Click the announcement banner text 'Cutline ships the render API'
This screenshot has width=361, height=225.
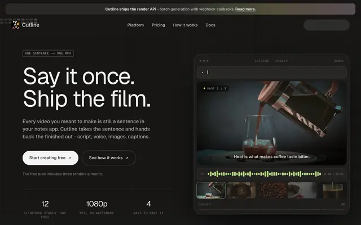point(130,9)
